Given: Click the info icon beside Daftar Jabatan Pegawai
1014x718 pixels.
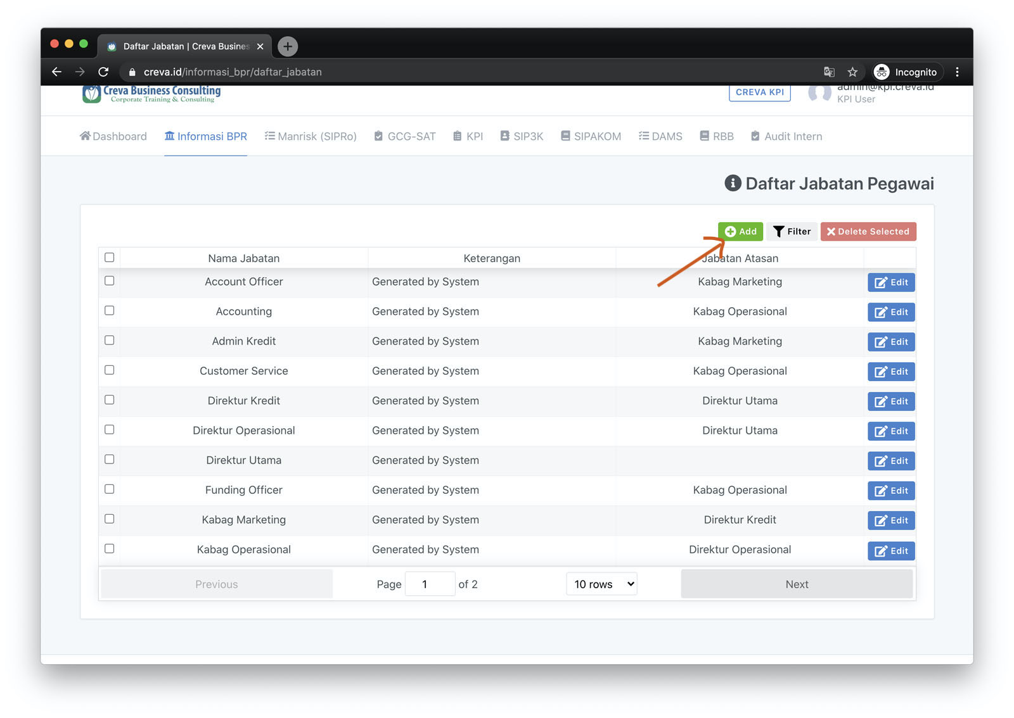Looking at the screenshot, I should point(733,183).
